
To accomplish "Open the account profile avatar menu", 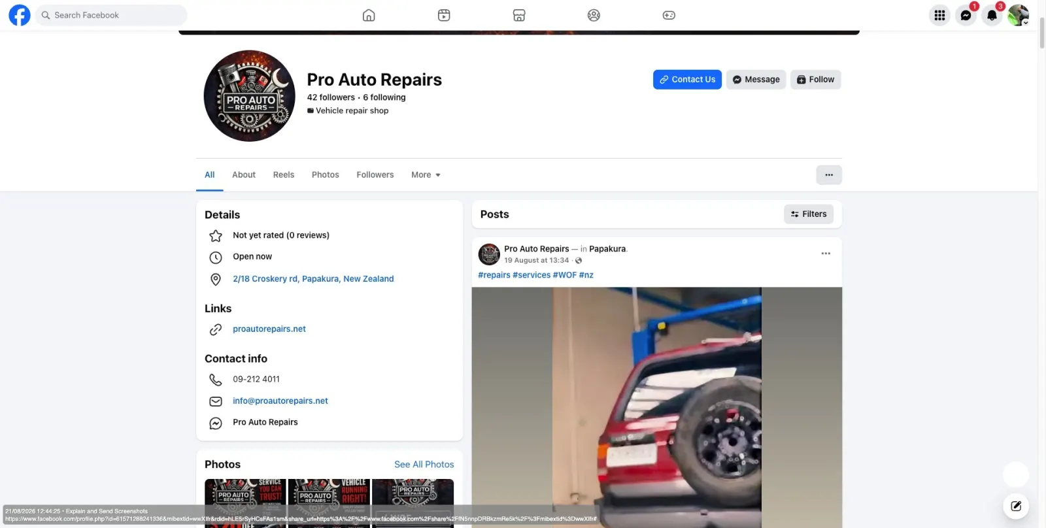I will [1018, 15].
